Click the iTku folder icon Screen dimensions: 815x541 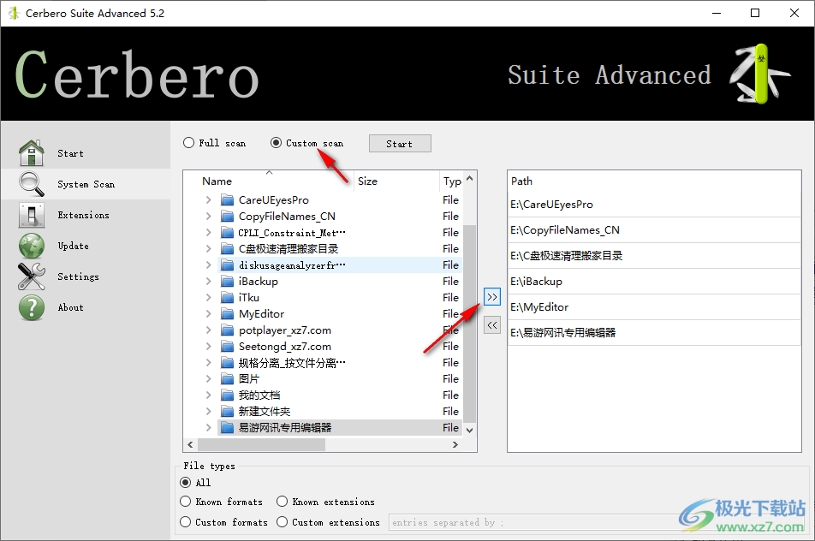(x=227, y=298)
